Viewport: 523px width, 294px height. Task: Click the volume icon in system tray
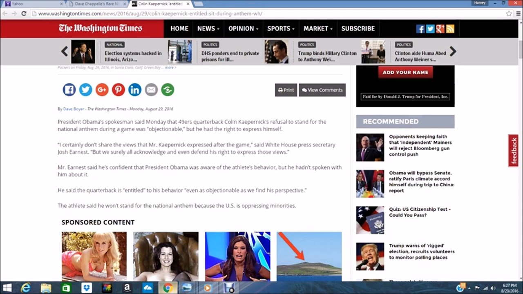(x=493, y=288)
